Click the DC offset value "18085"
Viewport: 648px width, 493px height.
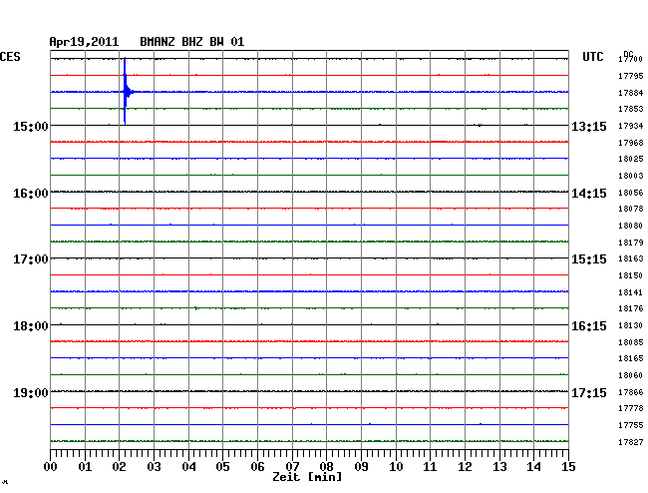pyautogui.click(x=631, y=342)
